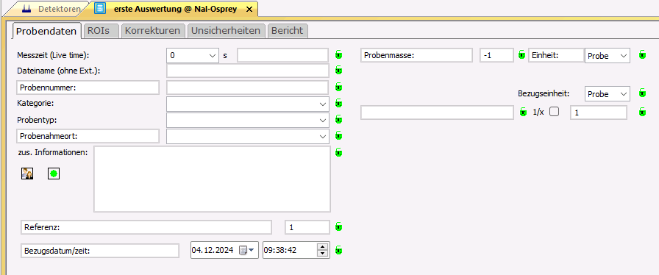Screen dimensions: 659x275
Task: Switch to the Korrekturen tab
Action: click(153, 31)
